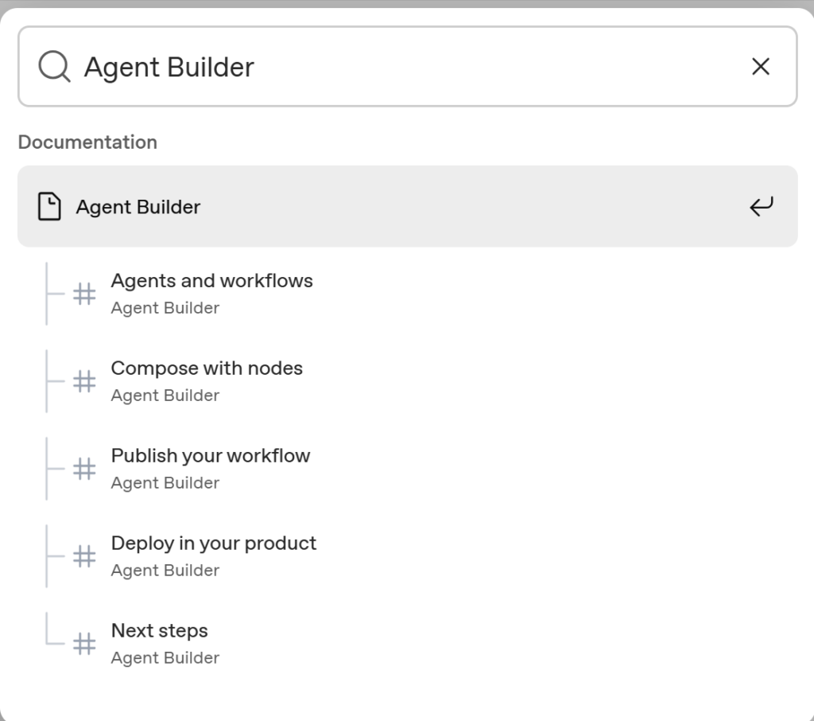Click the Agent Builder subtitle under Publish your workflow

(165, 483)
